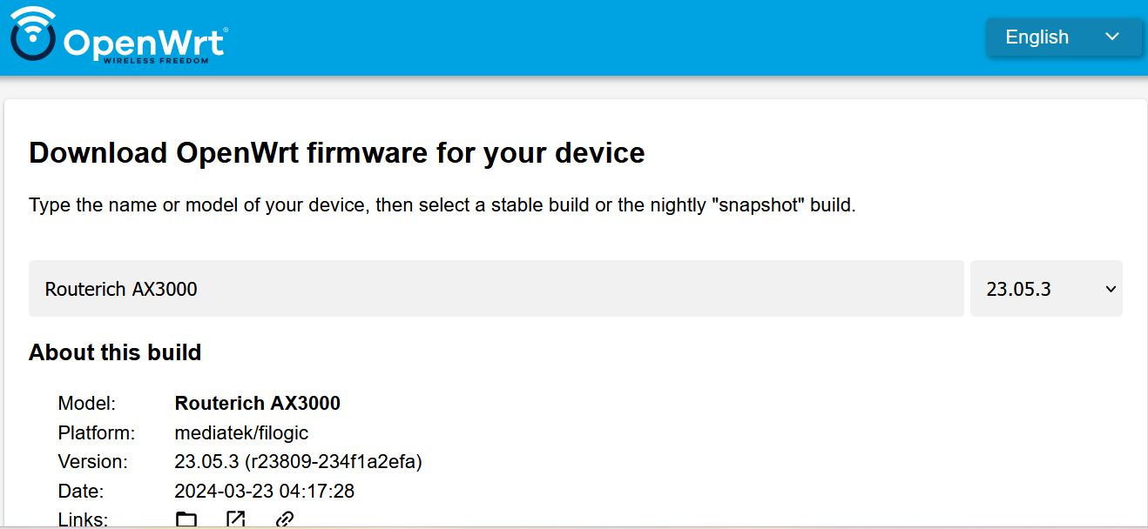Viewport: 1148px width, 529px height.
Task: Click the Model label in build details
Action: 86,403
